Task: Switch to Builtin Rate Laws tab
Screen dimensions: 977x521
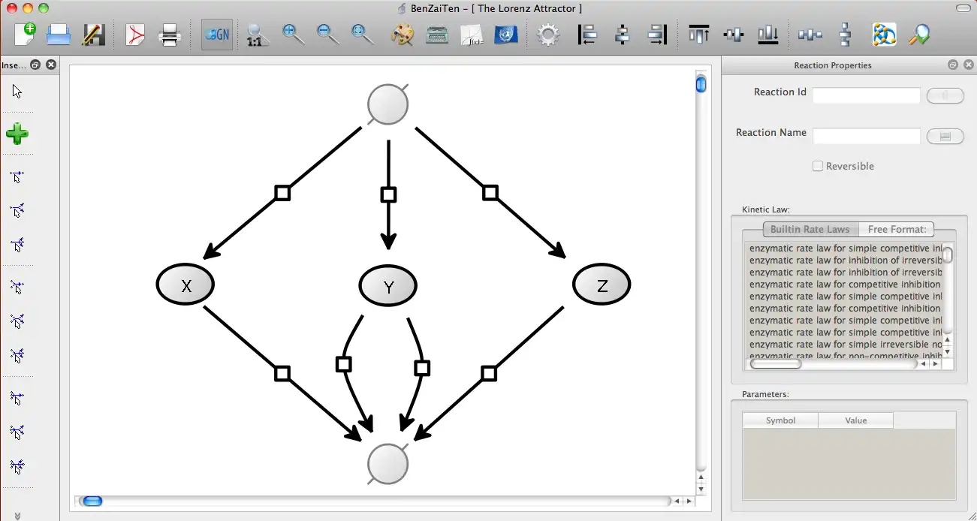Action: (x=810, y=229)
